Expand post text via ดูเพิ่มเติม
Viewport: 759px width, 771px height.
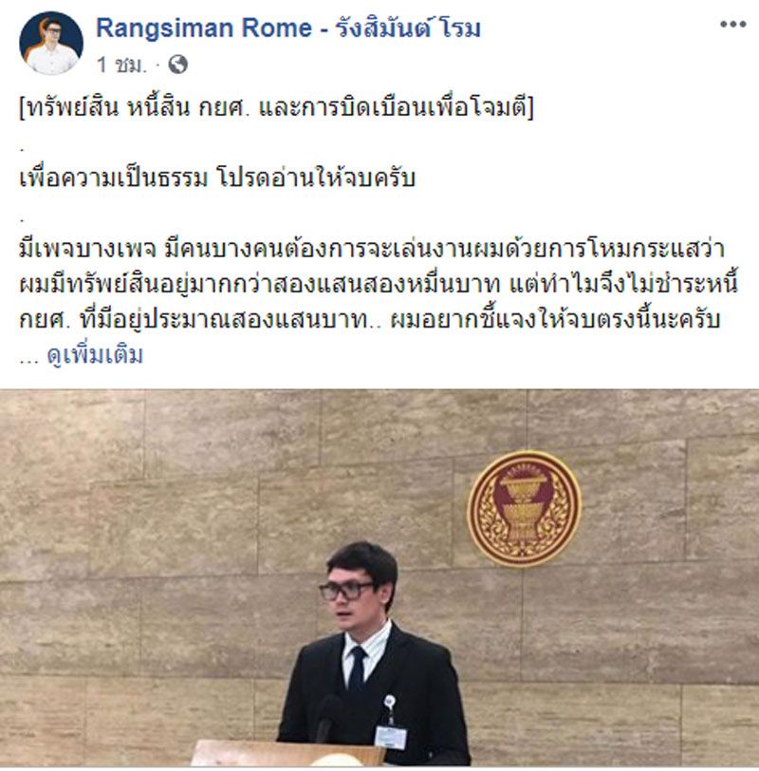pos(95,355)
